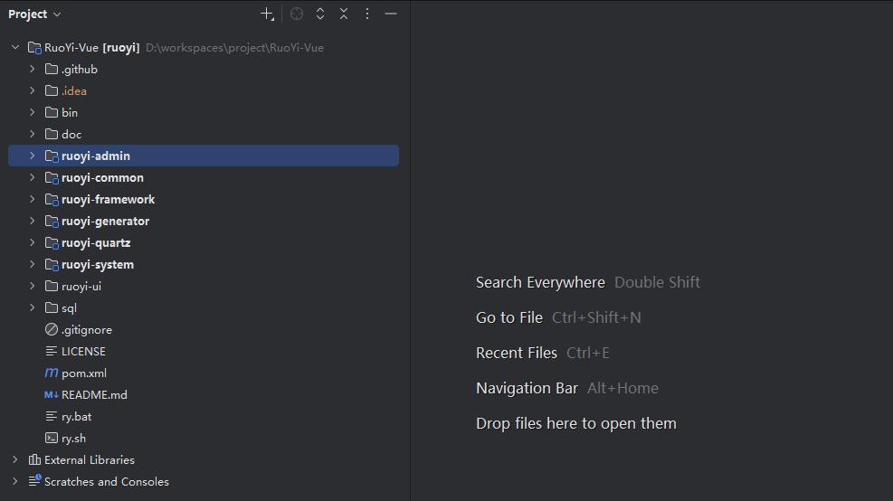Expand the sql folder
The width and height of the screenshot is (893, 501).
tap(32, 307)
